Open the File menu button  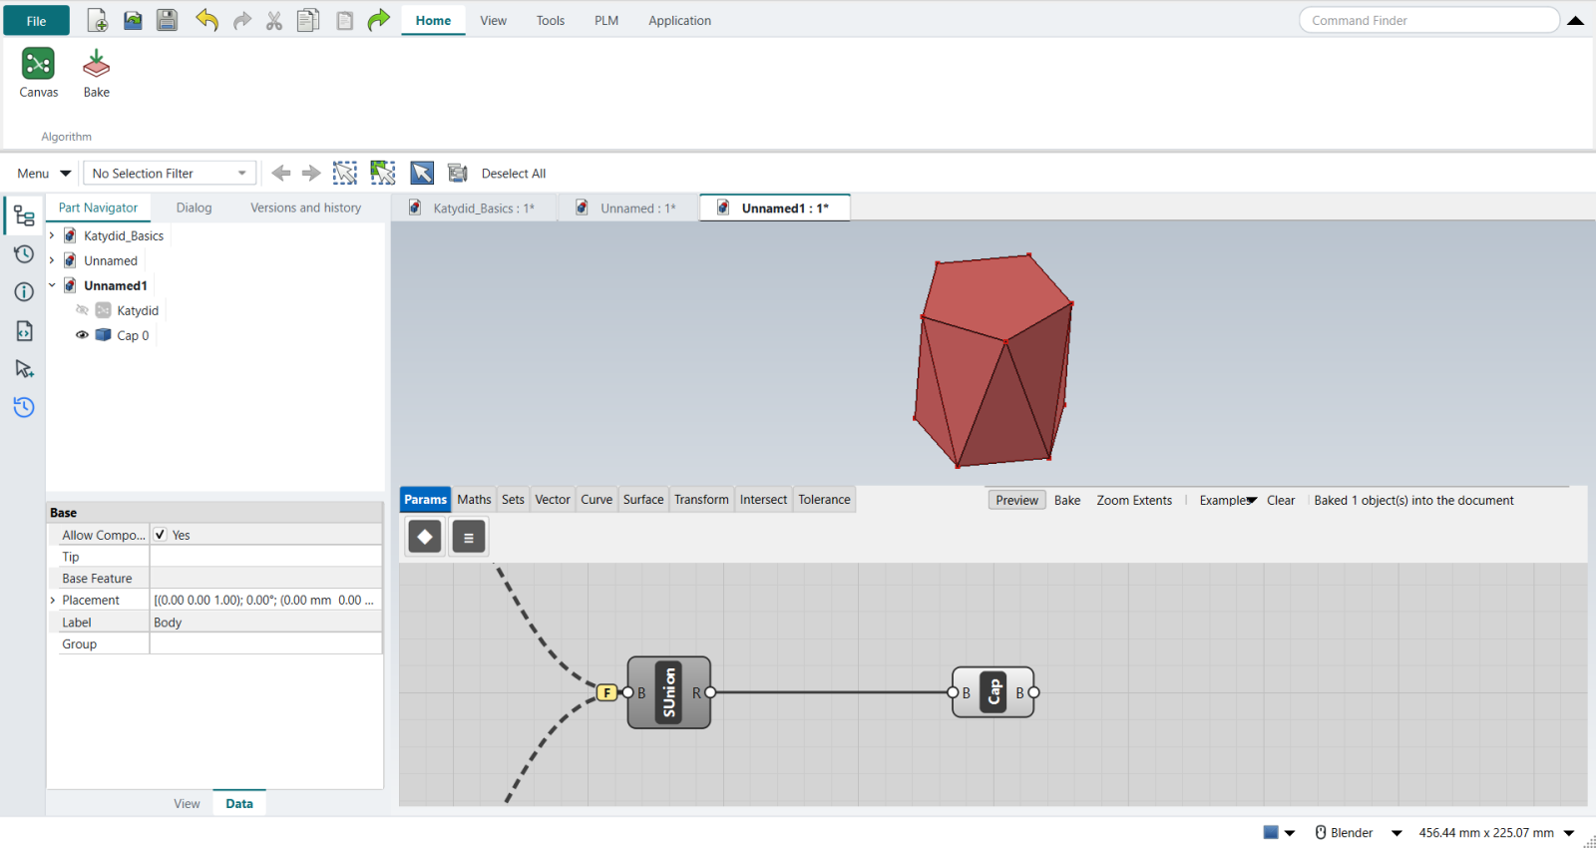[37, 20]
